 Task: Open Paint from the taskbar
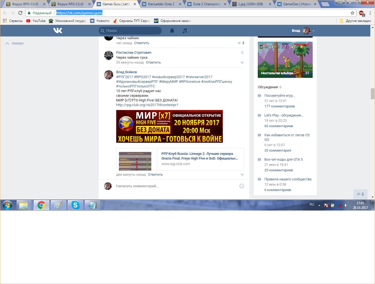point(58,205)
